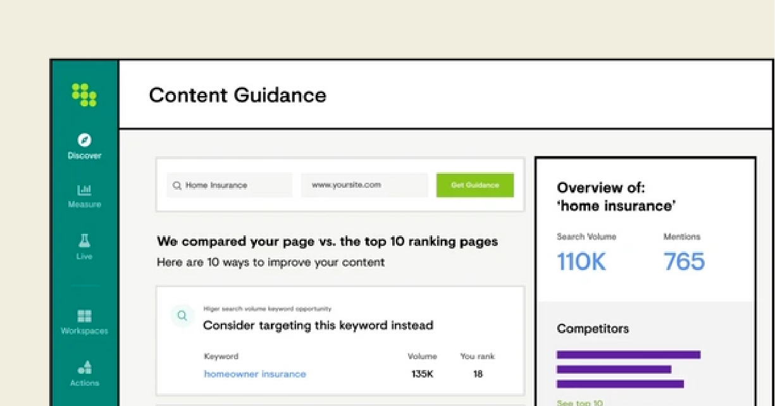Click the magnifier in Home Insurance field

pos(177,185)
